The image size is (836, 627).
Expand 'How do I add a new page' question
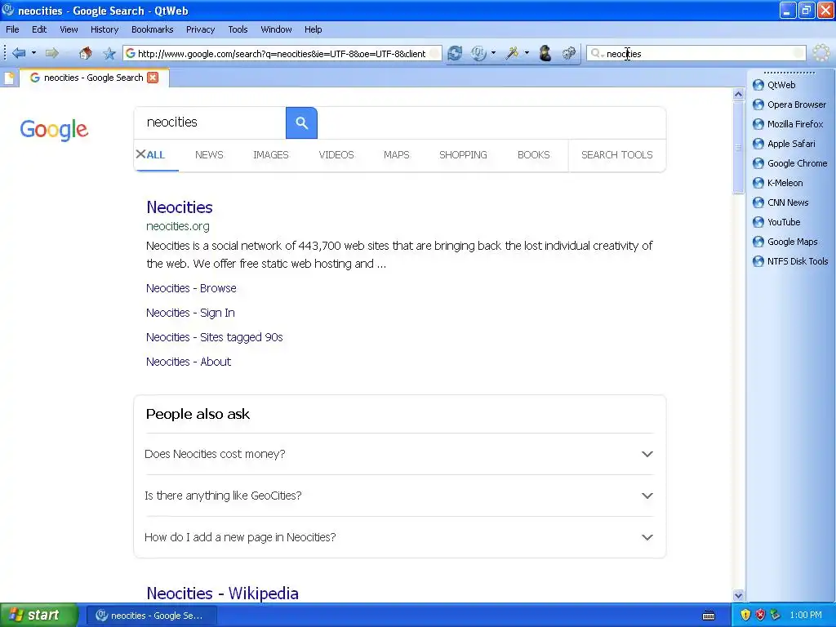pyautogui.click(x=398, y=537)
